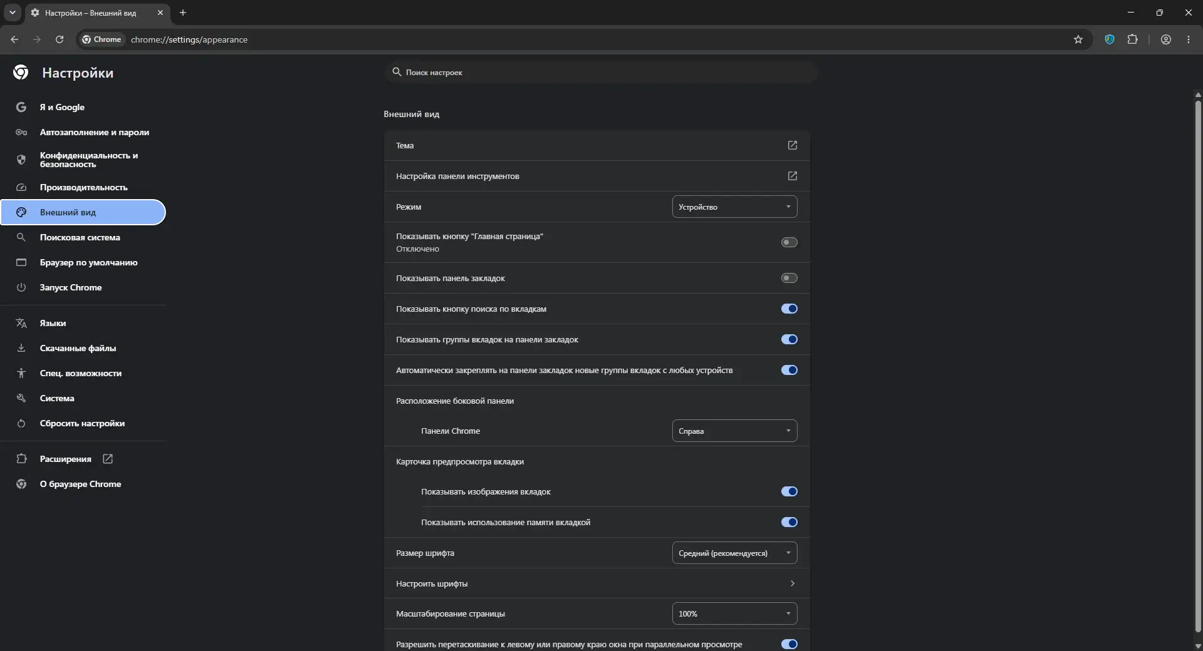Open Масштабирование страницы dropdown showing 100%
The height and width of the screenshot is (651, 1203).
[734, 613]
